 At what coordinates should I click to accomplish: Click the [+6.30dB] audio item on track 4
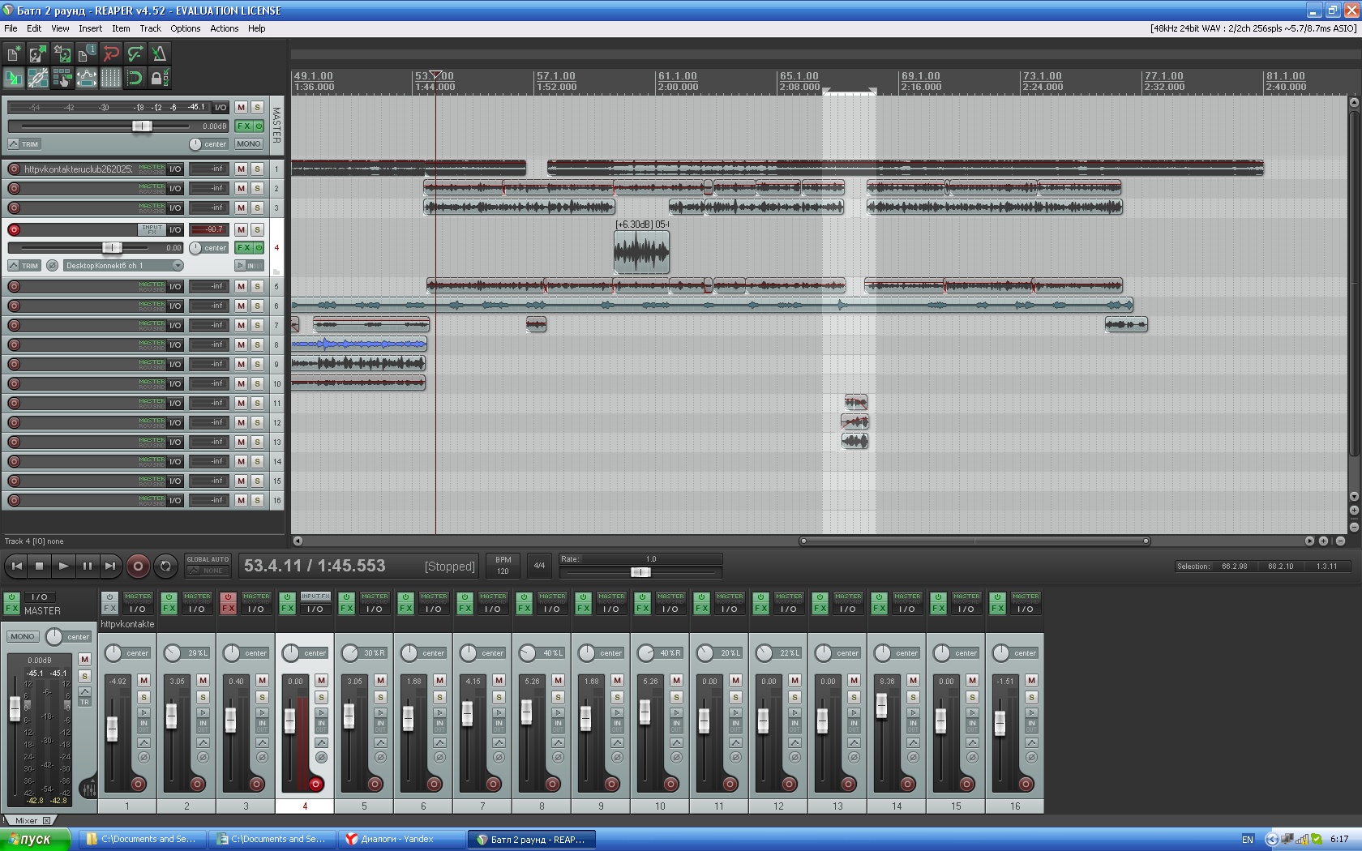[x=641, y=251]
